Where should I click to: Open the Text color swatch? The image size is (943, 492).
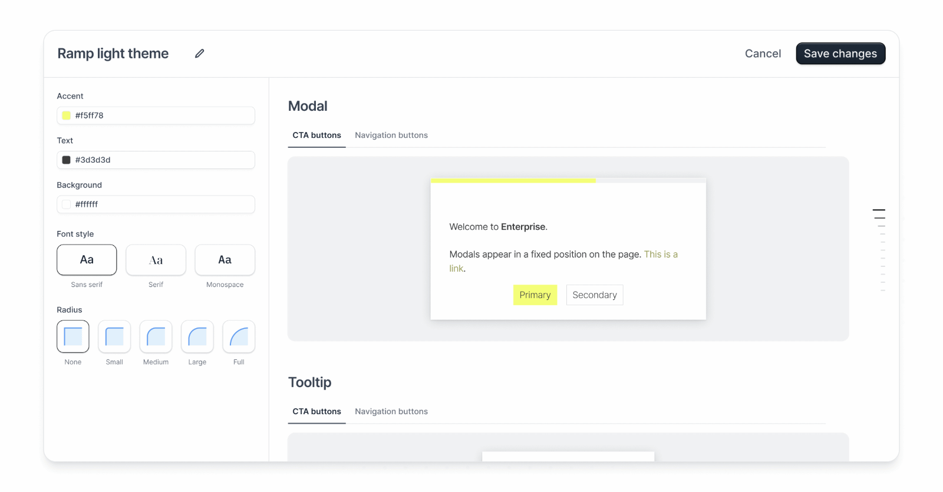tap(67, 160)
